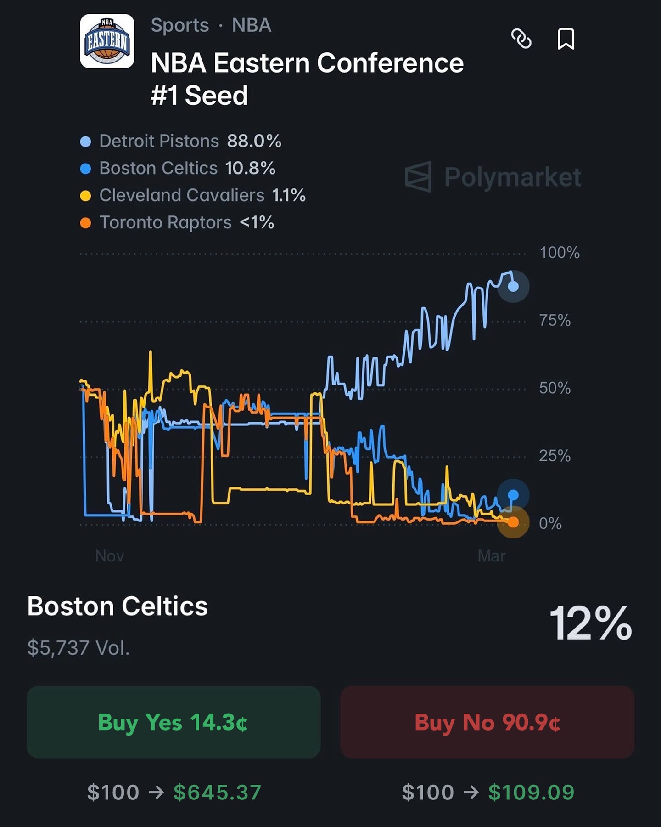The height and width of the screenshot is (827, 661).
Task: Click the Toronto Raptors orange legend dot
Action: (85, 223)
